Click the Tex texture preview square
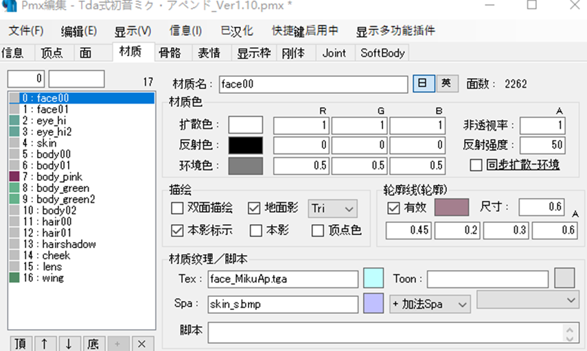Image resolution: width=587 pixels, height=351 pixels. click(373, 278)
